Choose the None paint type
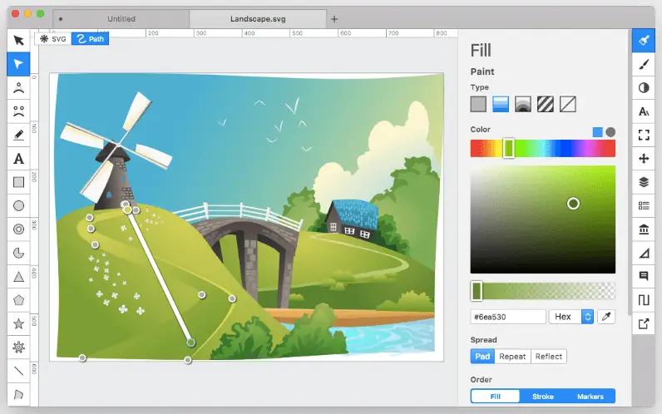The height and width of the screenshot is (414, 662). [x=568, y=104]
